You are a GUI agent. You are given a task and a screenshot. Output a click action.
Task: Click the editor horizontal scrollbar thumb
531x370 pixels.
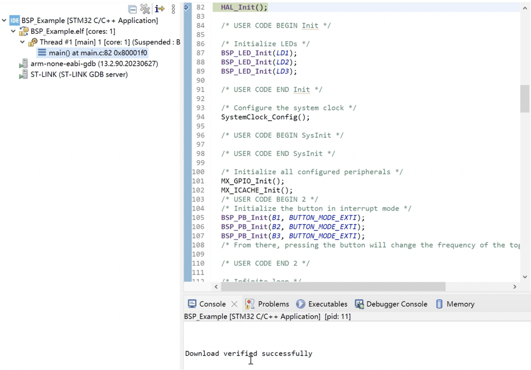[x=333, y=287]
